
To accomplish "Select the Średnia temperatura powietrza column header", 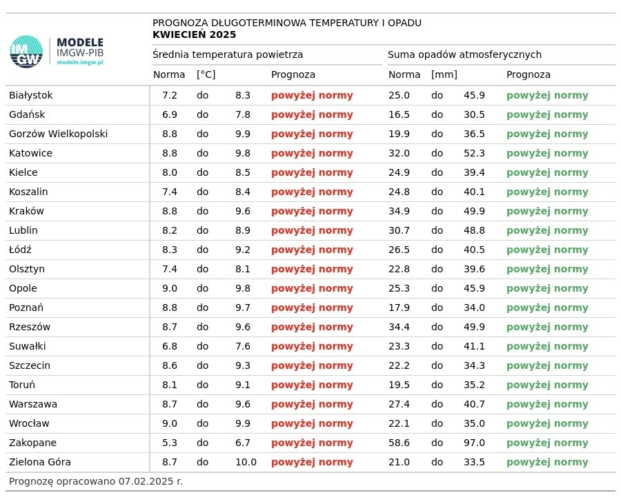I will pos(228,54).
